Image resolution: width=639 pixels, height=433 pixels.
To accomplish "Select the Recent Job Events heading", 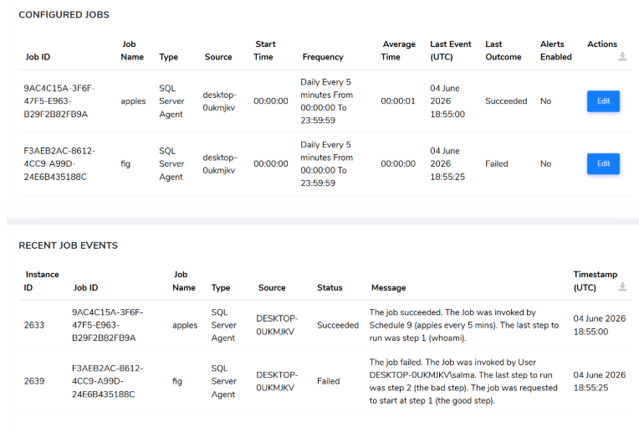I will pyautogui.click(x=68, y=245).
